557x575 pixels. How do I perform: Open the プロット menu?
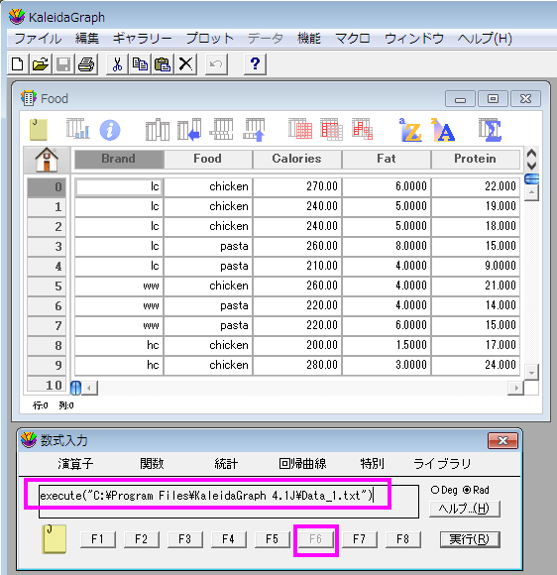coord(209,38)
